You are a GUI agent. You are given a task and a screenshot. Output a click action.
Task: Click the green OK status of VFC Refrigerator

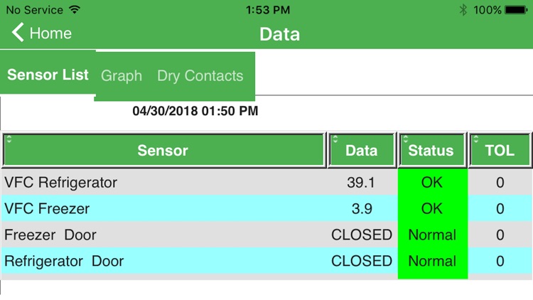(432, 182)
